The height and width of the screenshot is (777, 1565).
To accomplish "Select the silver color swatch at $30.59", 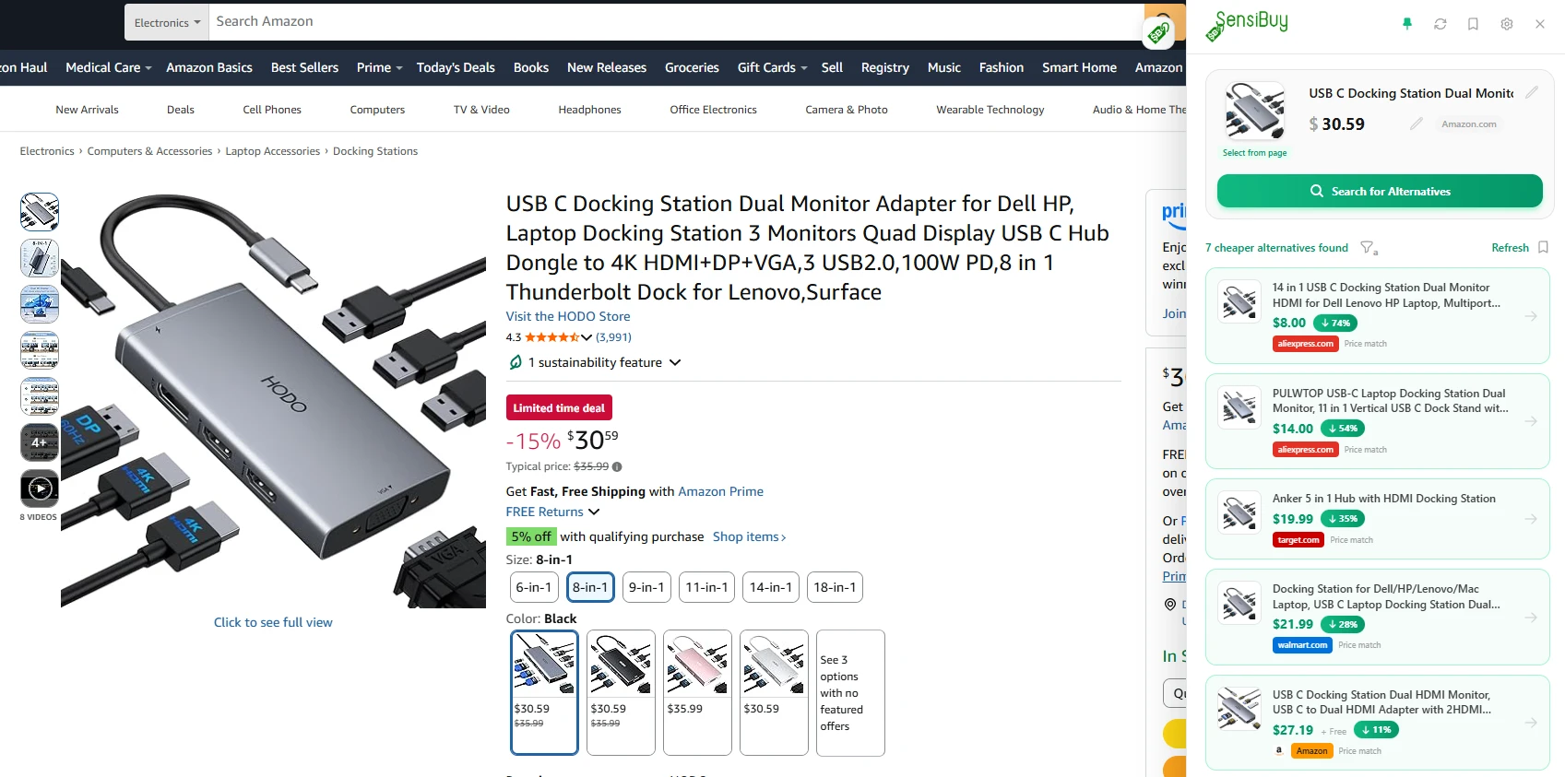I will click(x=774, y=692).
